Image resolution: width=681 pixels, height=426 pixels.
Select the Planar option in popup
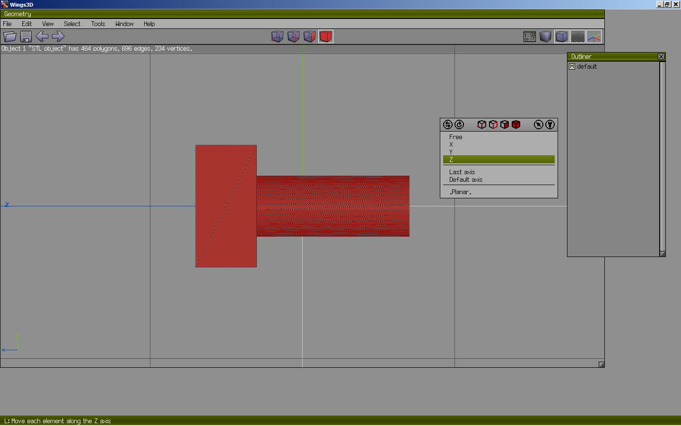[x=460, y=192]
